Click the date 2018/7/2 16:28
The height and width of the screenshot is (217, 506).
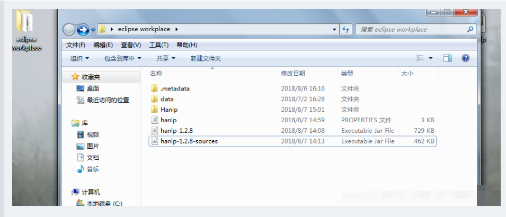pyautogui.click(x=303, y=99)
